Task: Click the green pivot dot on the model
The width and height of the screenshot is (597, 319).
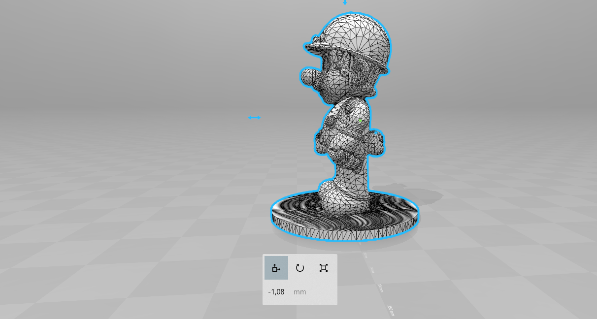Action: pyautogui.click(x=360, y=121)
